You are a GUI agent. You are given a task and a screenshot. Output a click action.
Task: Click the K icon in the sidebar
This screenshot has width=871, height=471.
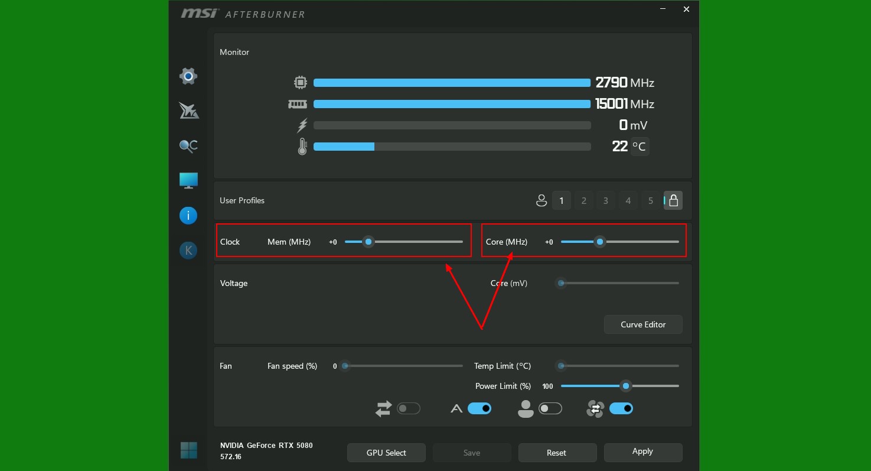188,251
